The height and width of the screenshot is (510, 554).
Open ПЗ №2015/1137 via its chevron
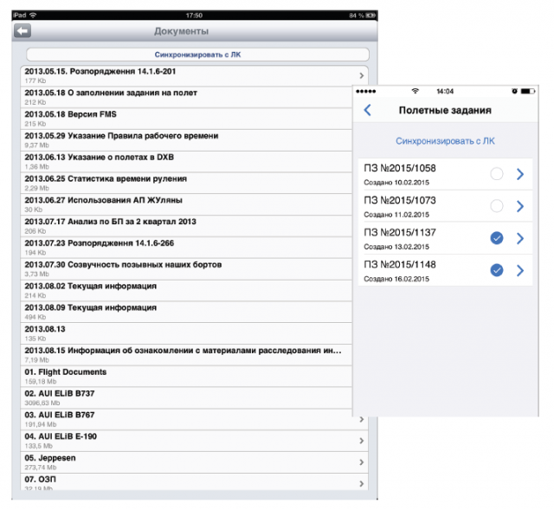(520, 238)
